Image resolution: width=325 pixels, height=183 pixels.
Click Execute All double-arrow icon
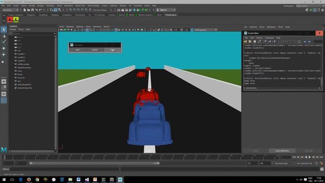305,42
